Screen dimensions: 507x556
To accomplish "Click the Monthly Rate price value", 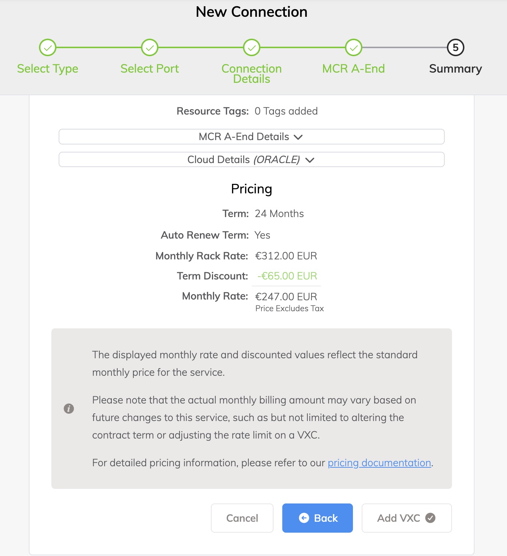I will coord(286,297).
